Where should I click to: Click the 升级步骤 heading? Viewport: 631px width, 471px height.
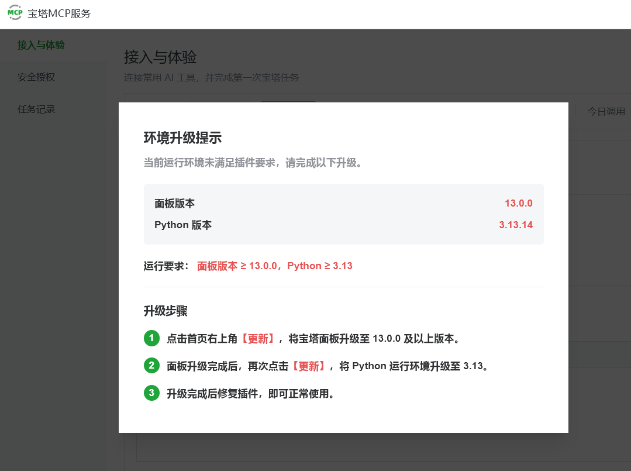(165, 311)
